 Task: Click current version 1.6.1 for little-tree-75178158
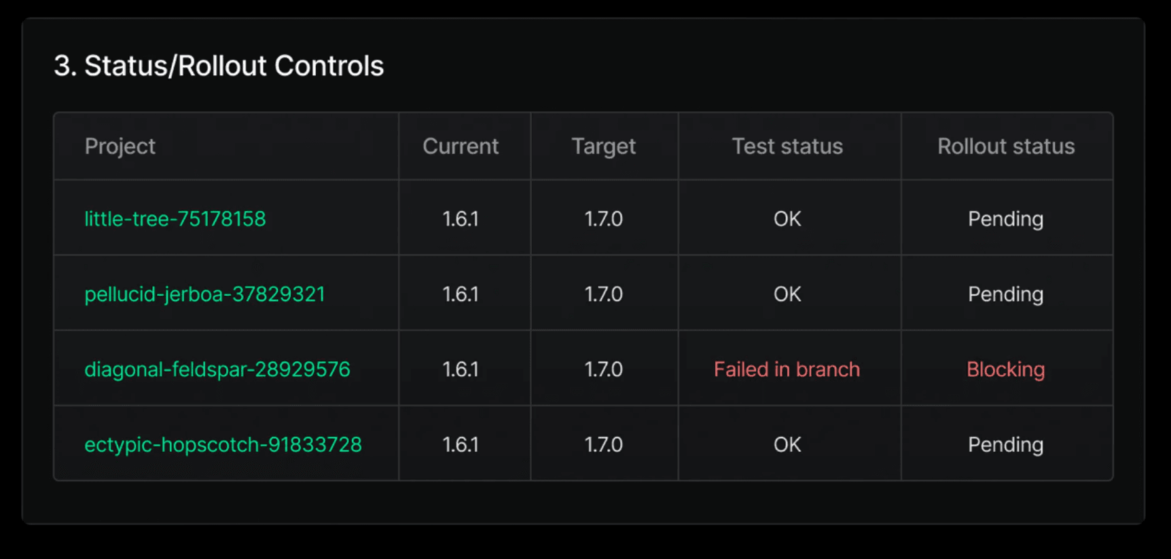coord(461,219)
